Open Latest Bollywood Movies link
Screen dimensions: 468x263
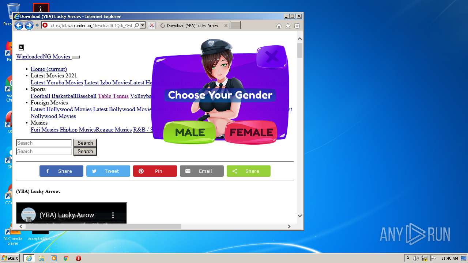[x=122, y=109]
